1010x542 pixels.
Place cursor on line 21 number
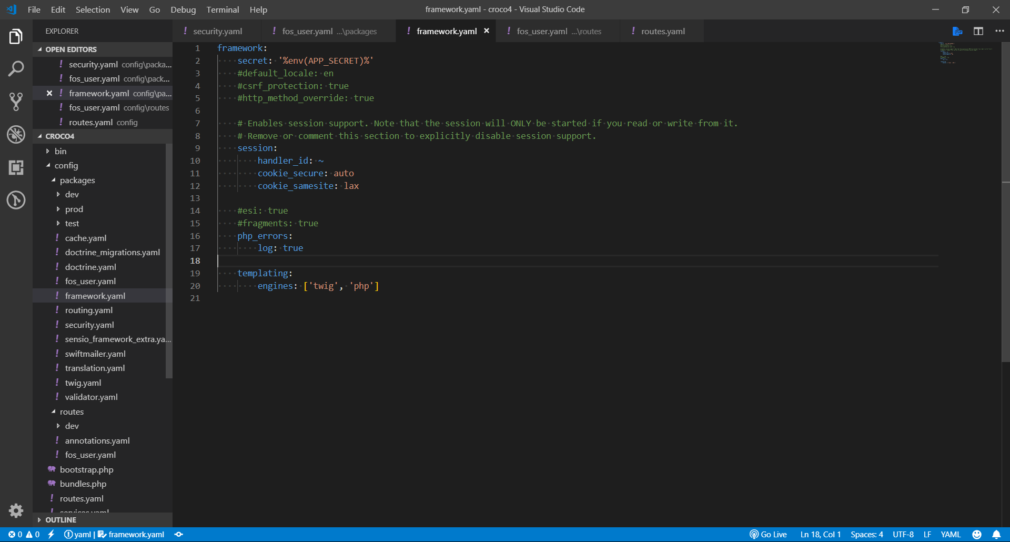[195, 298]
